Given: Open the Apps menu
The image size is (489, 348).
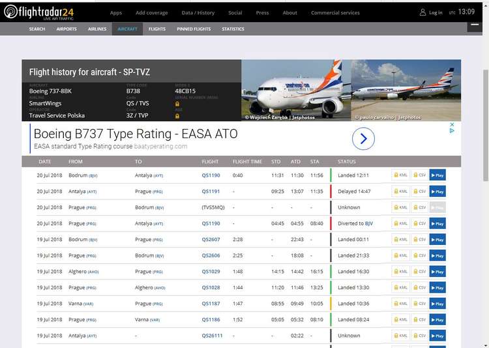Looking at the screenshot, I should [115, 13].
